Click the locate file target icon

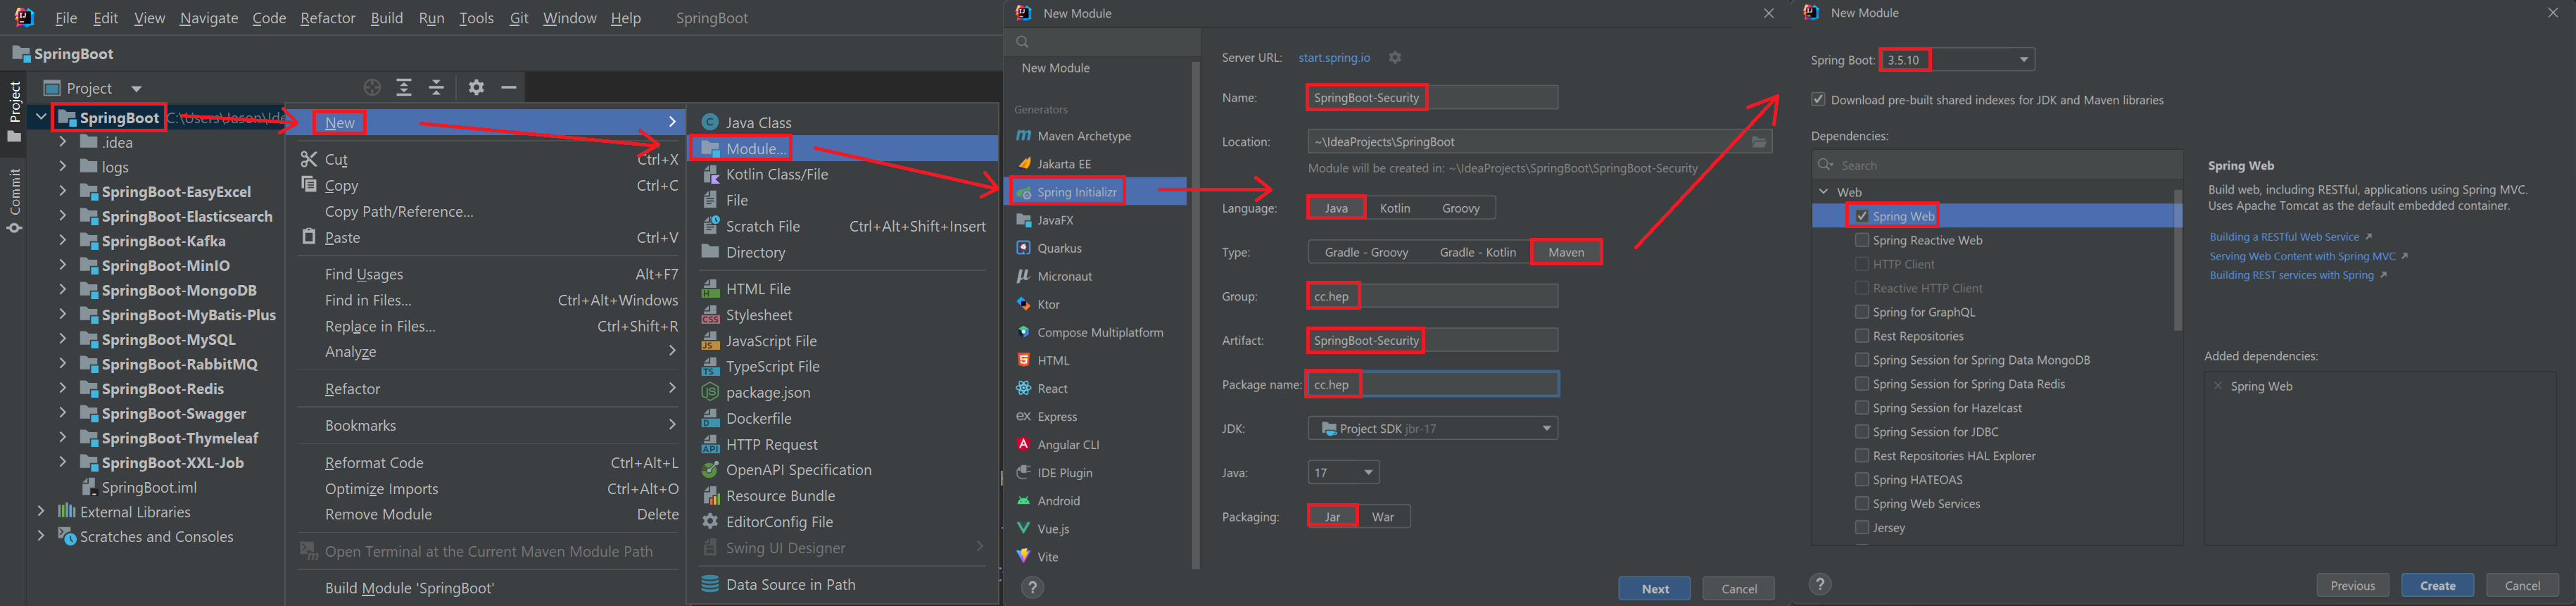(x=372, y=88)
